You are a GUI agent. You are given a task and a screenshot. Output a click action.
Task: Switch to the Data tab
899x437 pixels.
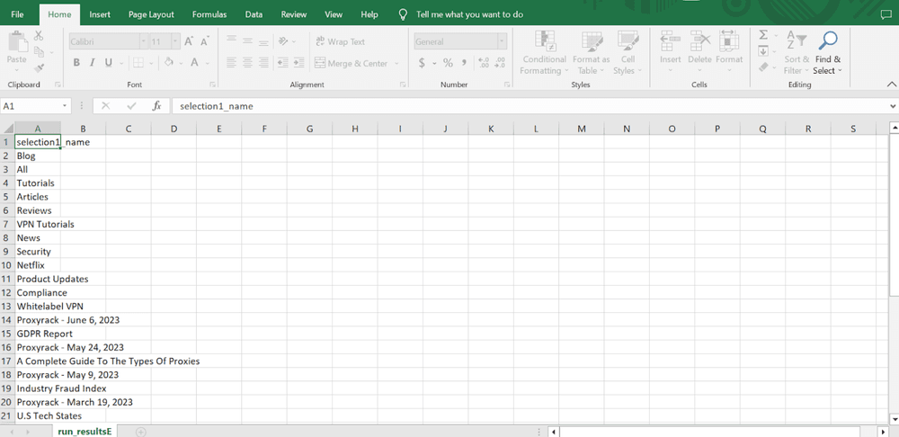(254, 14)
